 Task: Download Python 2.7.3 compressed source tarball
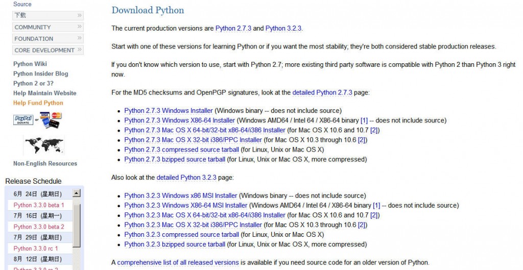tap(182, 150)
